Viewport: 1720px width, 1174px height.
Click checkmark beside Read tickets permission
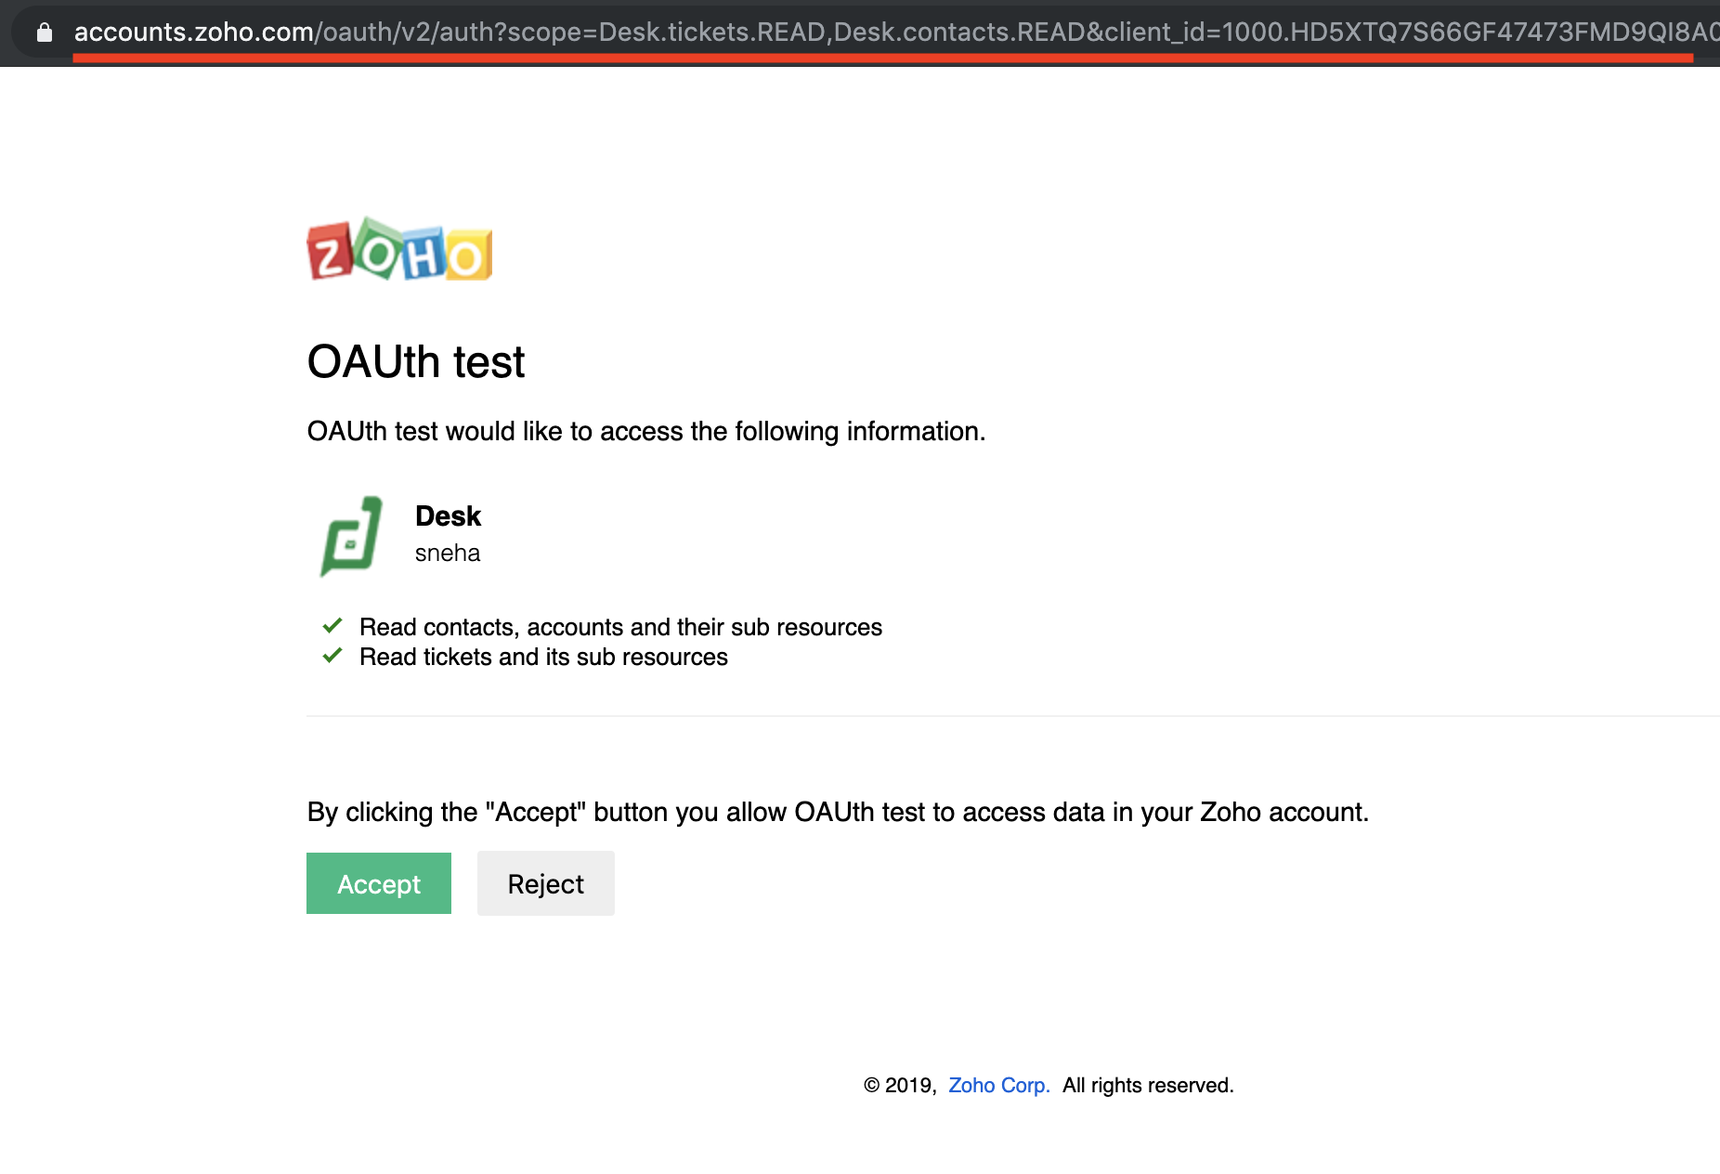click(332, 656)
